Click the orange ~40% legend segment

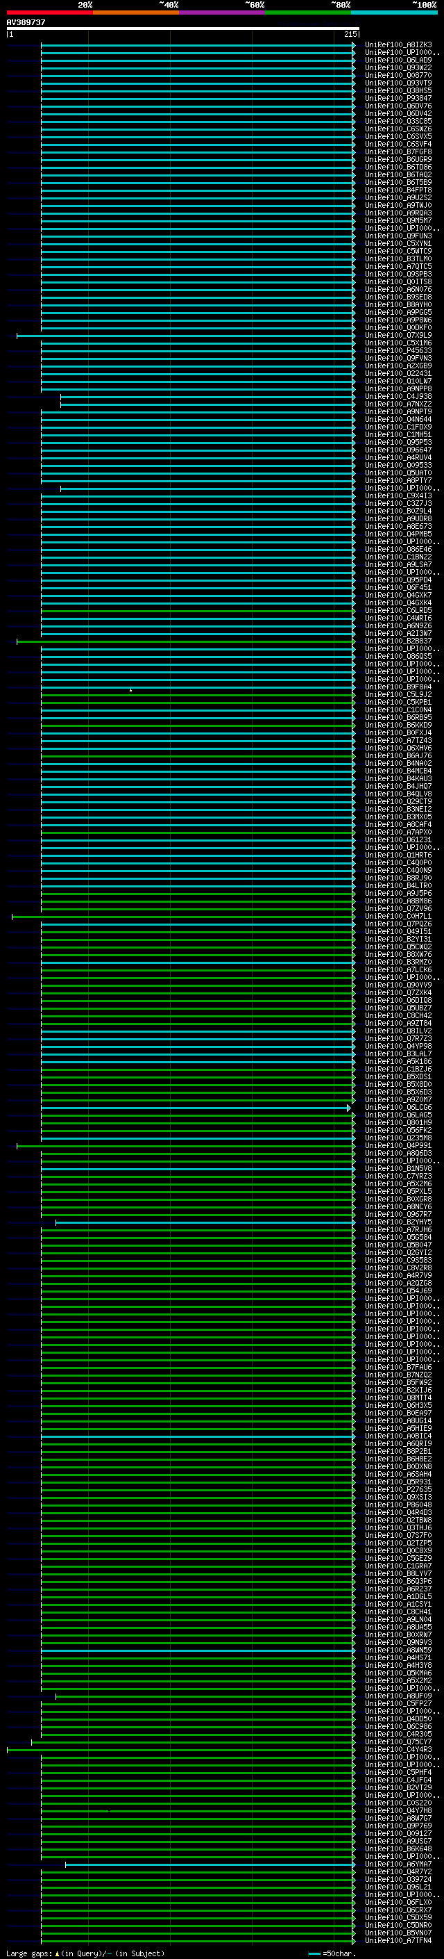(x=135, y=13)
